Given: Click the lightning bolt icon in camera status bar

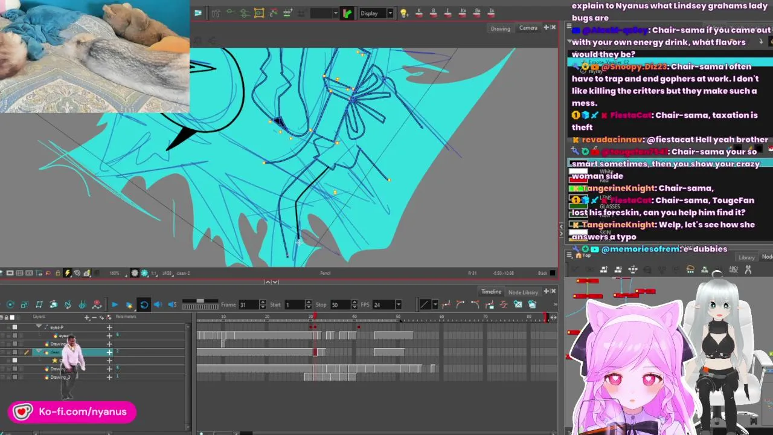Looking at the screenshot, I should (x=68, y=273).
